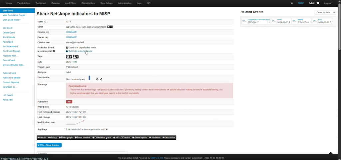Expand the Event graph section
This screenshot has width=341, height=160.
coord(66,138)
